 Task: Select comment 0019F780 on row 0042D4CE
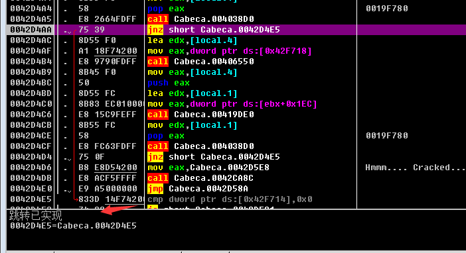(x=387, y=136)
